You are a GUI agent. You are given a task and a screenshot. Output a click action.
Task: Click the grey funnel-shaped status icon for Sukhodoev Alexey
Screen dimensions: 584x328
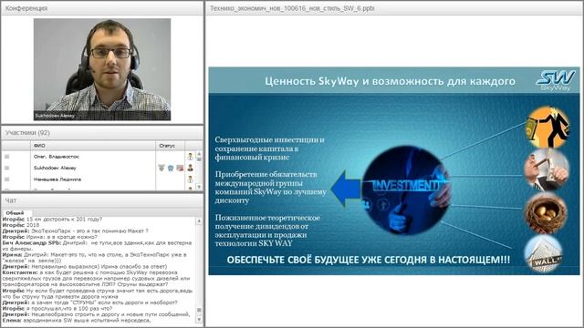[x=162, y=168]
